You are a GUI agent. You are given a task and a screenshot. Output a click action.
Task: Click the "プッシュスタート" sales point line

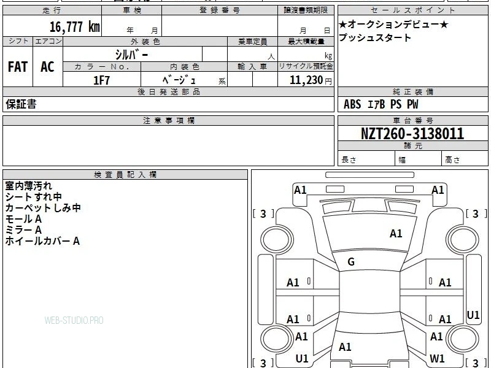tap(374, 37)
